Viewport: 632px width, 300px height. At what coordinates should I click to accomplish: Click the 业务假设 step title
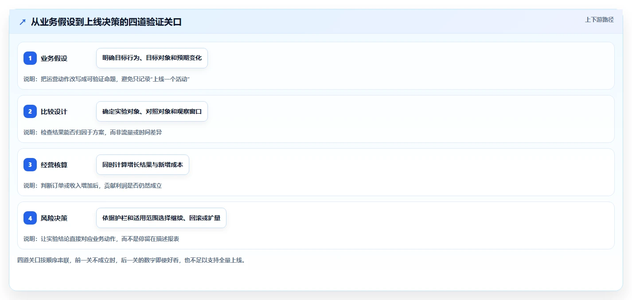pos(54,58)
